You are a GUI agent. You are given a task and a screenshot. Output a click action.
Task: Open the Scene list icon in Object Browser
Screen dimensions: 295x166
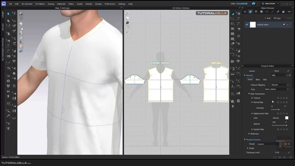coord(245,12)
